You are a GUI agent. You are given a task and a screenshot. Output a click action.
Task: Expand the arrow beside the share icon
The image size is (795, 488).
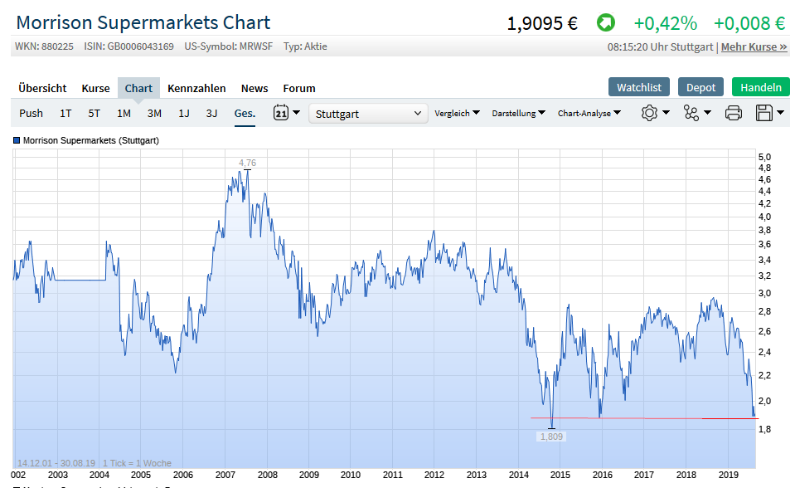707,112
